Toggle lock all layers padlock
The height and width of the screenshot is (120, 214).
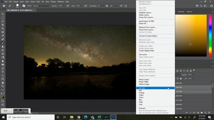pyautogui.click(x=181, y=79)
